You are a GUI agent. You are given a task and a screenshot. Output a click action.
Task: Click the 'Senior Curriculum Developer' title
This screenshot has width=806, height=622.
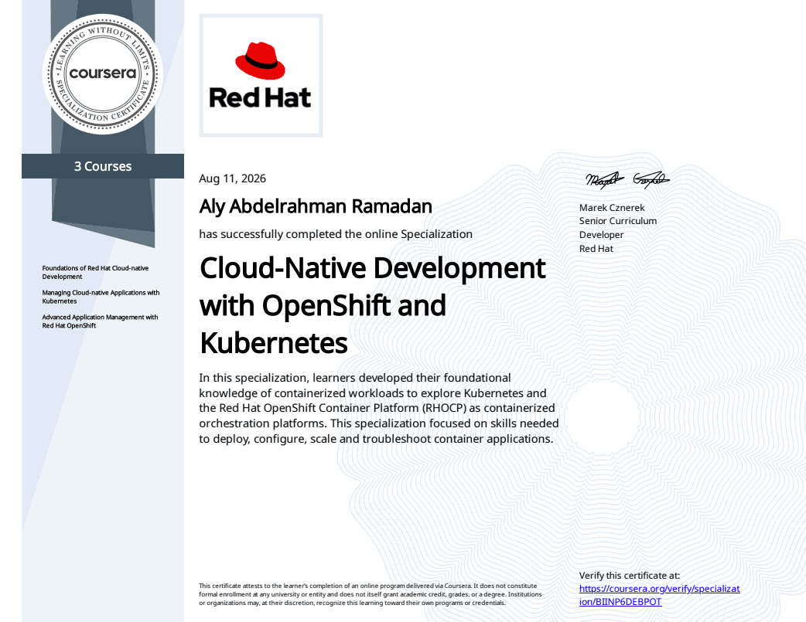pyautogui.click(x=618, y=227)
